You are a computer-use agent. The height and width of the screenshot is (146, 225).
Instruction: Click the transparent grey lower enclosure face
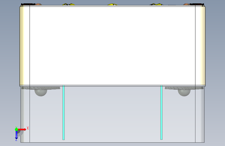pyautogui.click(x=113, y=114)
